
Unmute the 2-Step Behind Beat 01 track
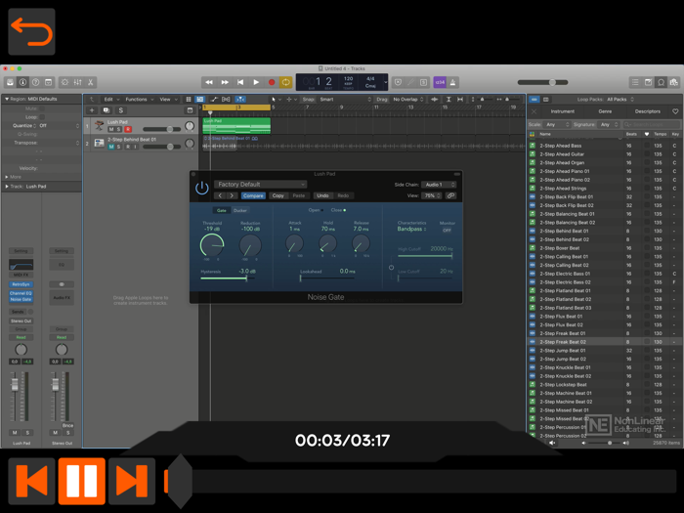tap(111, 147)
